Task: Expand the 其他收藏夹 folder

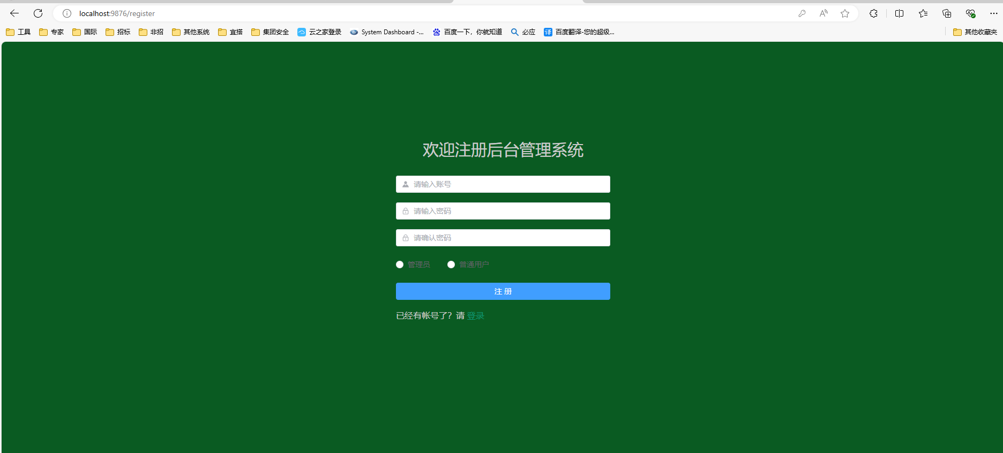Action: pyautogui.click(x=975, y=32)
